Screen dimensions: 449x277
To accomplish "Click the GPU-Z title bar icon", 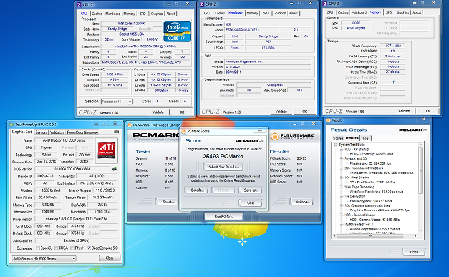I will pyautogui.click(x=11, y=124).
